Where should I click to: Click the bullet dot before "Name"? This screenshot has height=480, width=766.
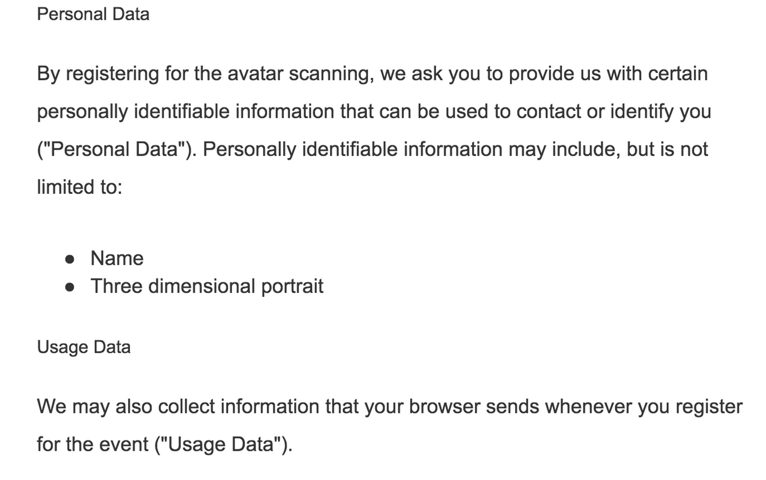70,260
